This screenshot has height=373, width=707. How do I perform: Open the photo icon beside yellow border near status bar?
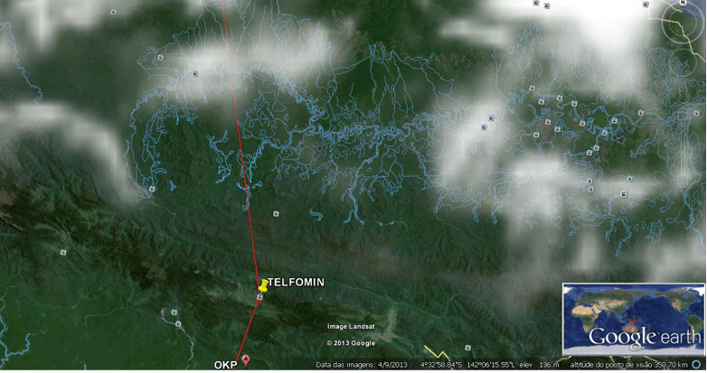[x=468, y=348]
